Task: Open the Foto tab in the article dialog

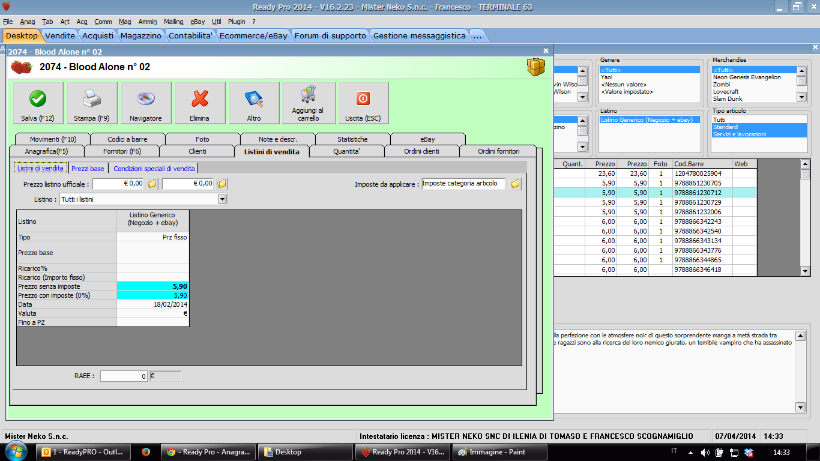Action: (x=203, y=139)
